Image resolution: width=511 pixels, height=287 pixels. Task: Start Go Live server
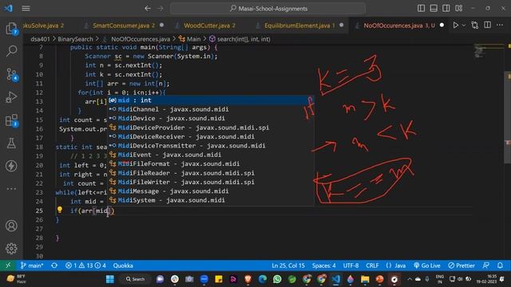coord(427,265)
